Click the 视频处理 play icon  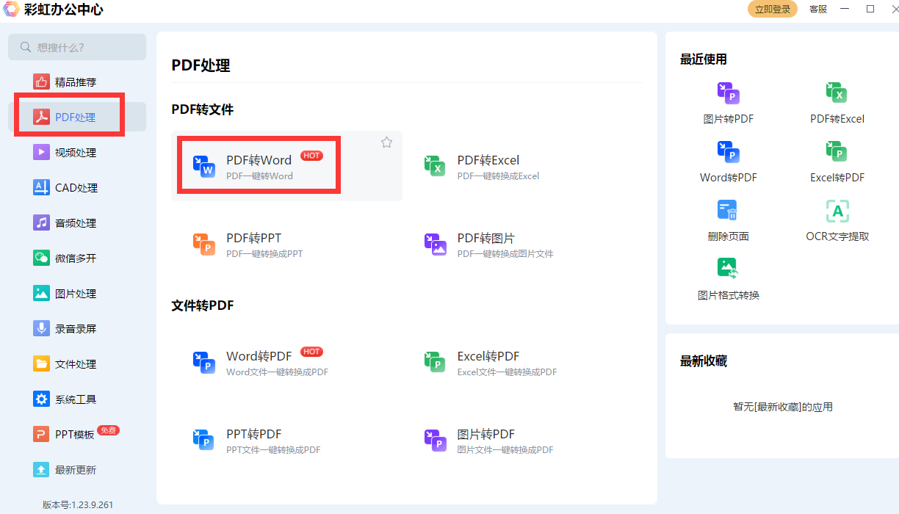[41, 152]
